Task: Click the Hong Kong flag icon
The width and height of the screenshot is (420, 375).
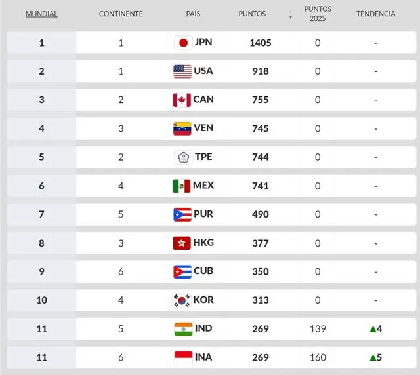Action: click(x=182, y=243)
